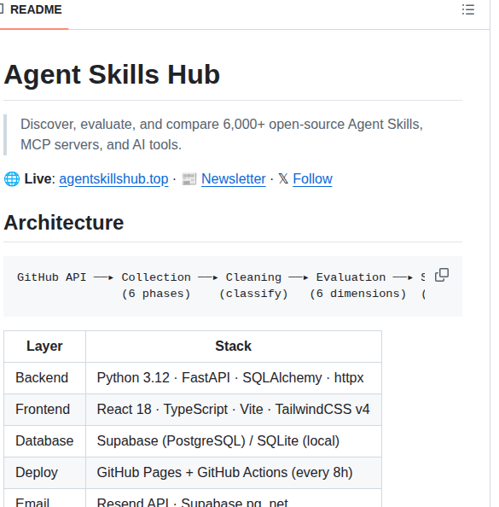Select the README tab
This screenshot has height=507, width=499.
click(33, 9)
